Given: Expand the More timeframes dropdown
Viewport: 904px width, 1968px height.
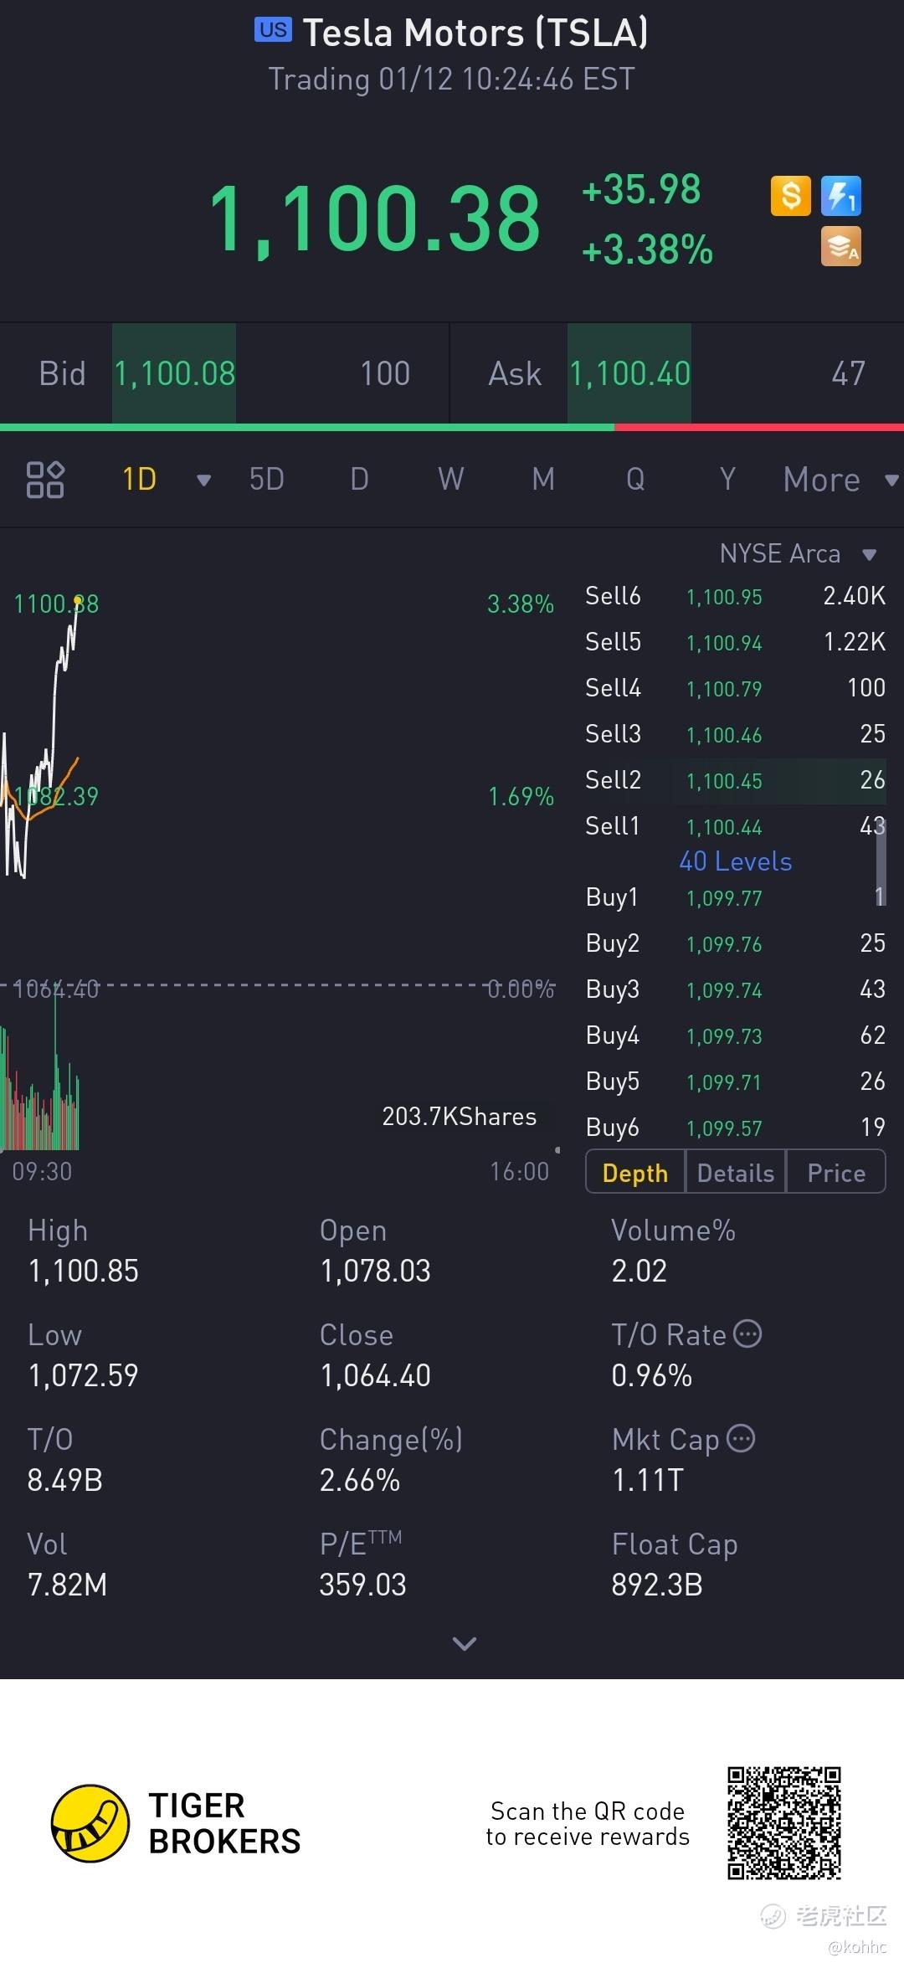Looking at the screenshot, I should (x=891, y=480).
